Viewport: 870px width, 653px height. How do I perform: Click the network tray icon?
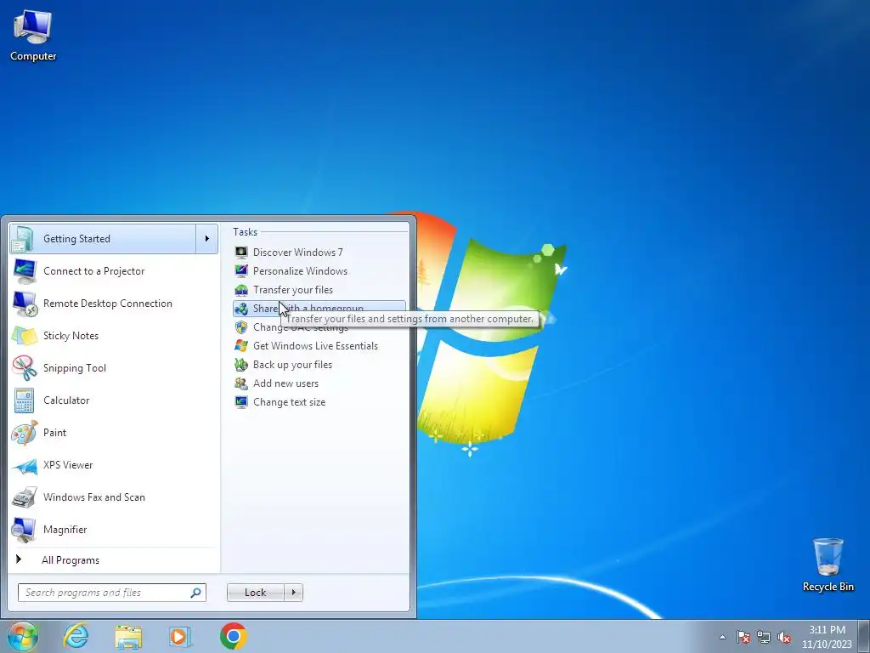764,637
